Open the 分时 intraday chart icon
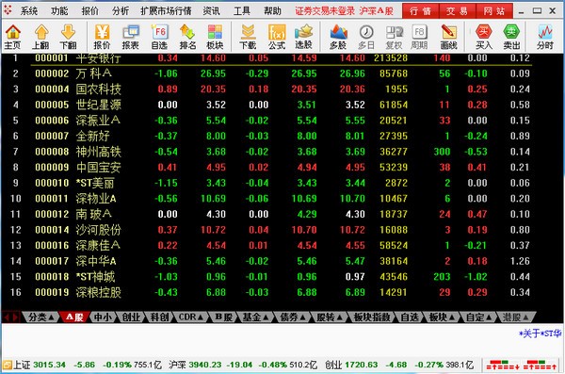 [545, 37]
